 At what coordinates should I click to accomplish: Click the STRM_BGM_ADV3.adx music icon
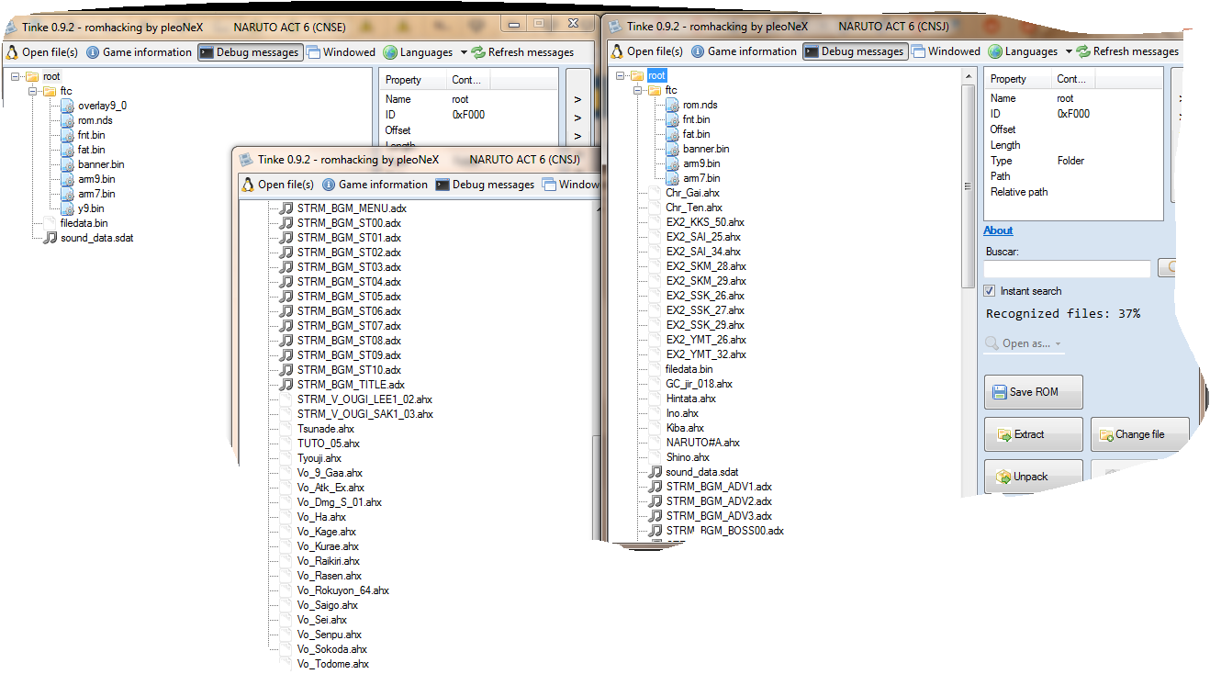[x=655, y=516]
